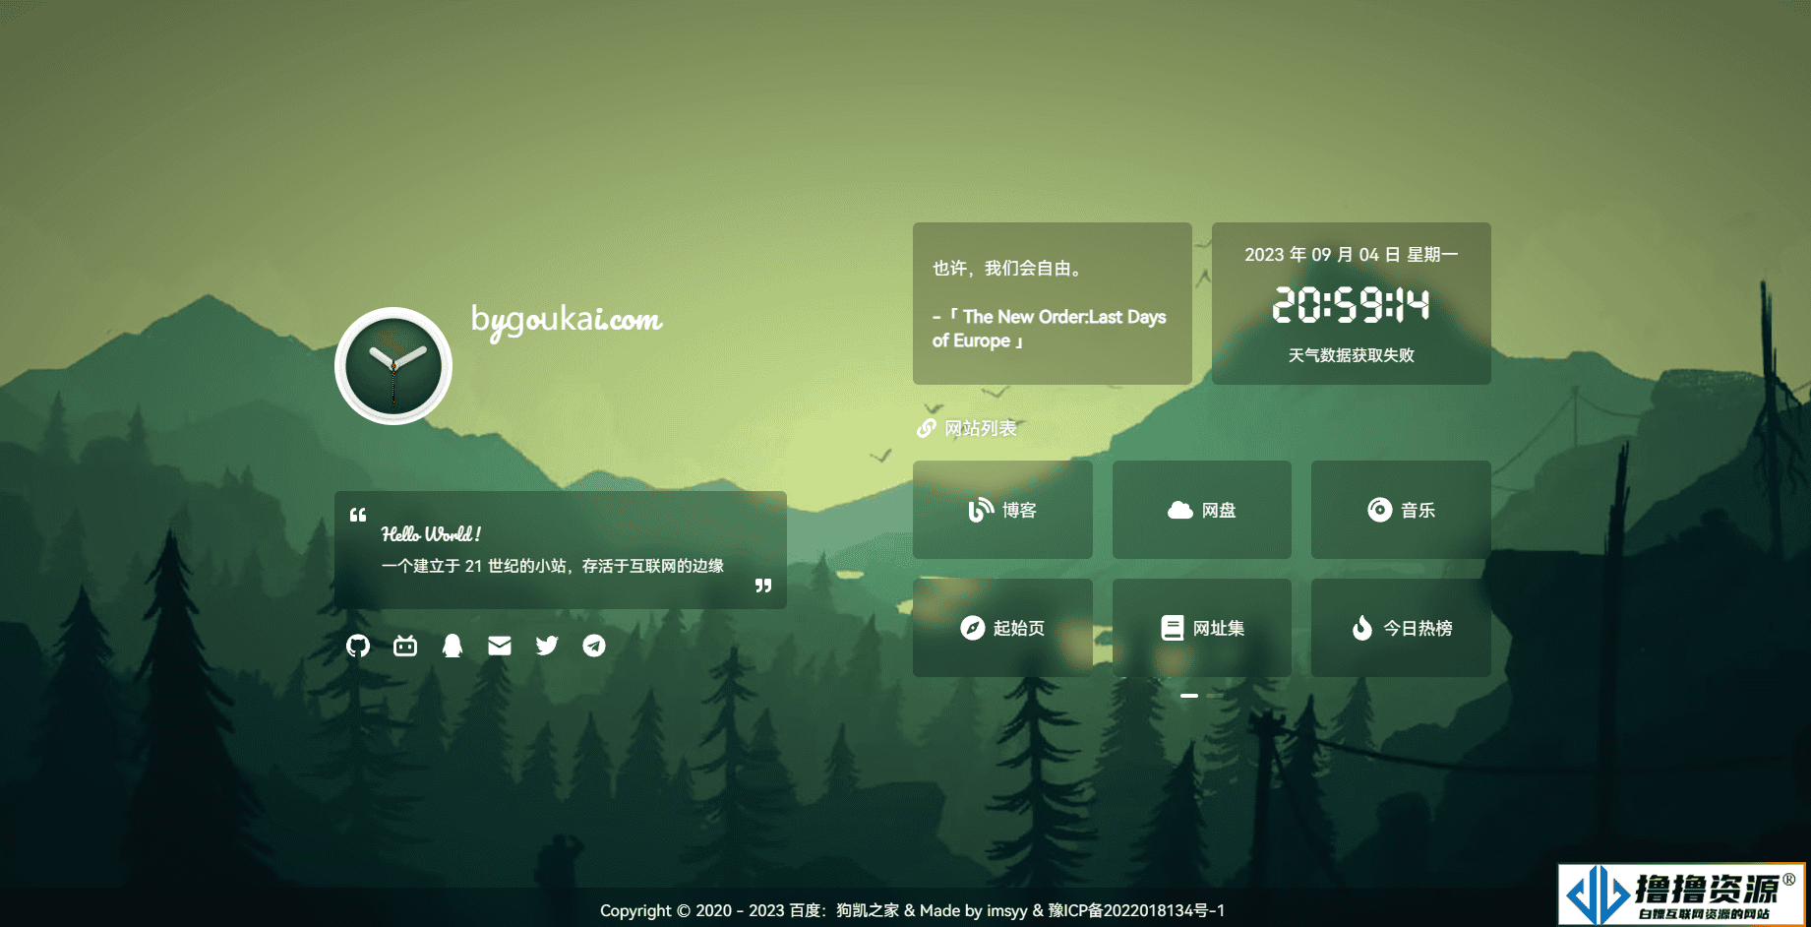
Task: Click 天气数据获取失败 weather status text
Action: (1352, 355)
